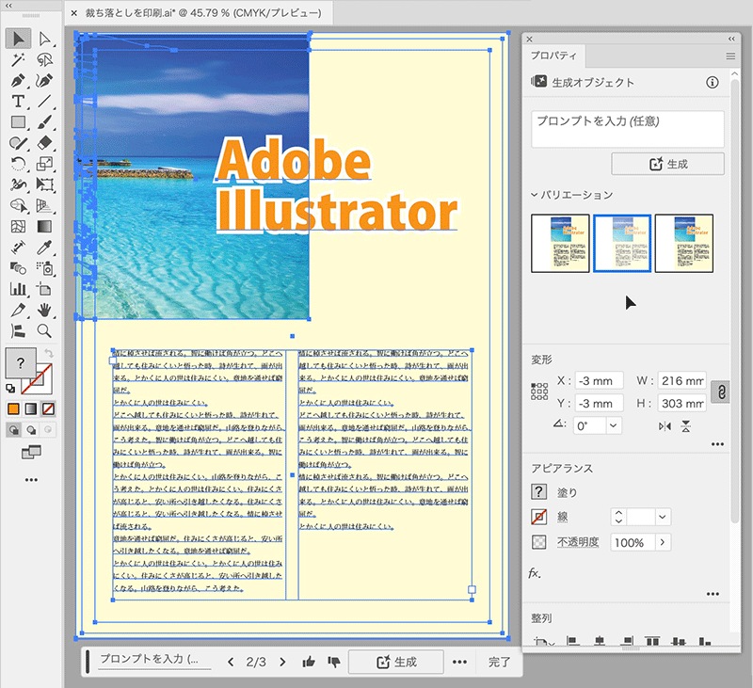Select the Shaper tool
Screen dimensions: 753x688
point(18,143)
